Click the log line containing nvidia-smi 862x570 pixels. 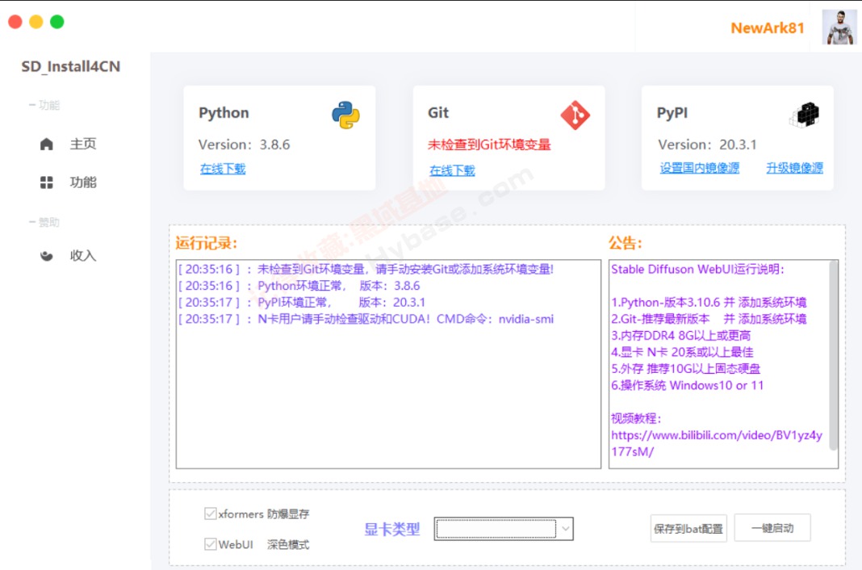click(366, 319)
